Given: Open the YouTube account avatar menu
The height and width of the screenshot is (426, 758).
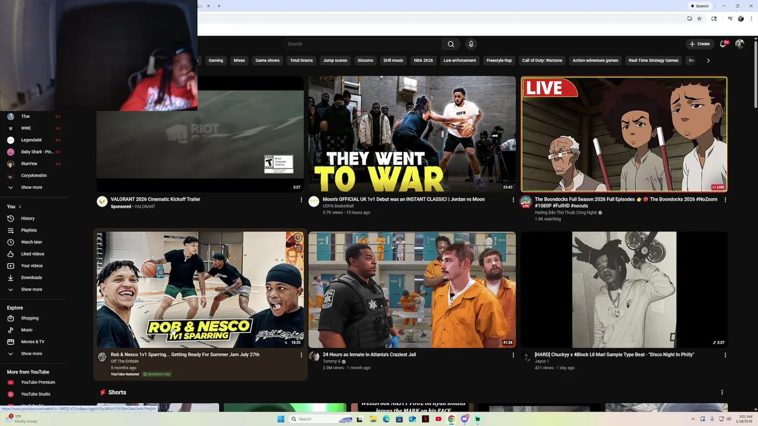Looking at the screenshot, I should tap(740, 44).
